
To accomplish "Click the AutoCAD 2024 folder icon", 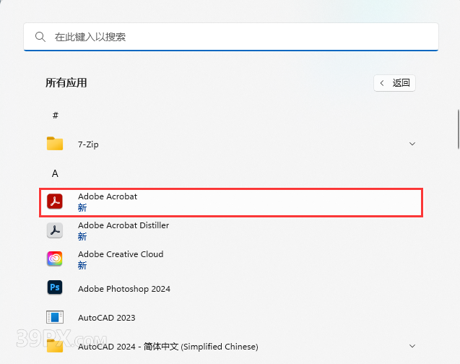I will [x=55, y=346].
